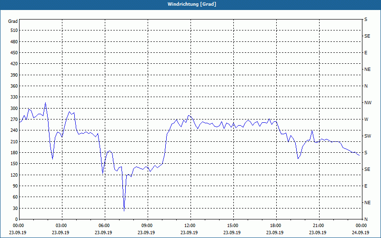381x238 pixels.
Task: Click the NE compass label beside 30 gridline
Action: click(368, 203)
